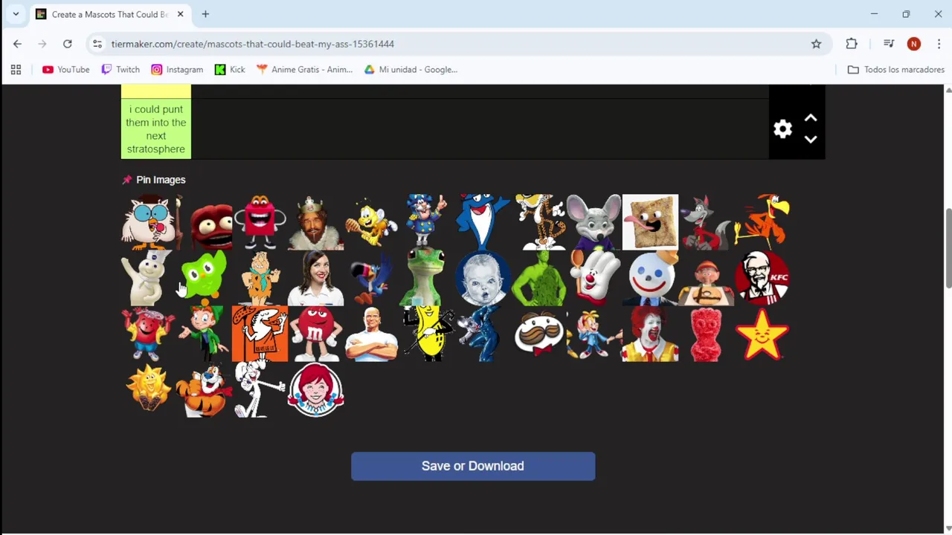
Task: Select the Chuck E. Cheese mouse mascot
Action: click(595, 222)
